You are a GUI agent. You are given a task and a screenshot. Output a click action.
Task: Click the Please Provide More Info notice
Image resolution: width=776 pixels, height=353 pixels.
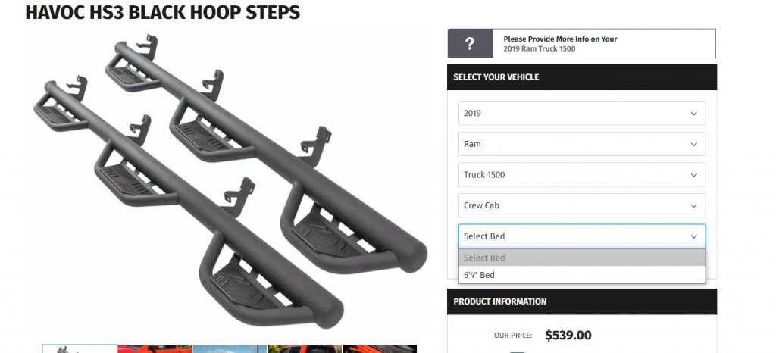tap(560, 39)
